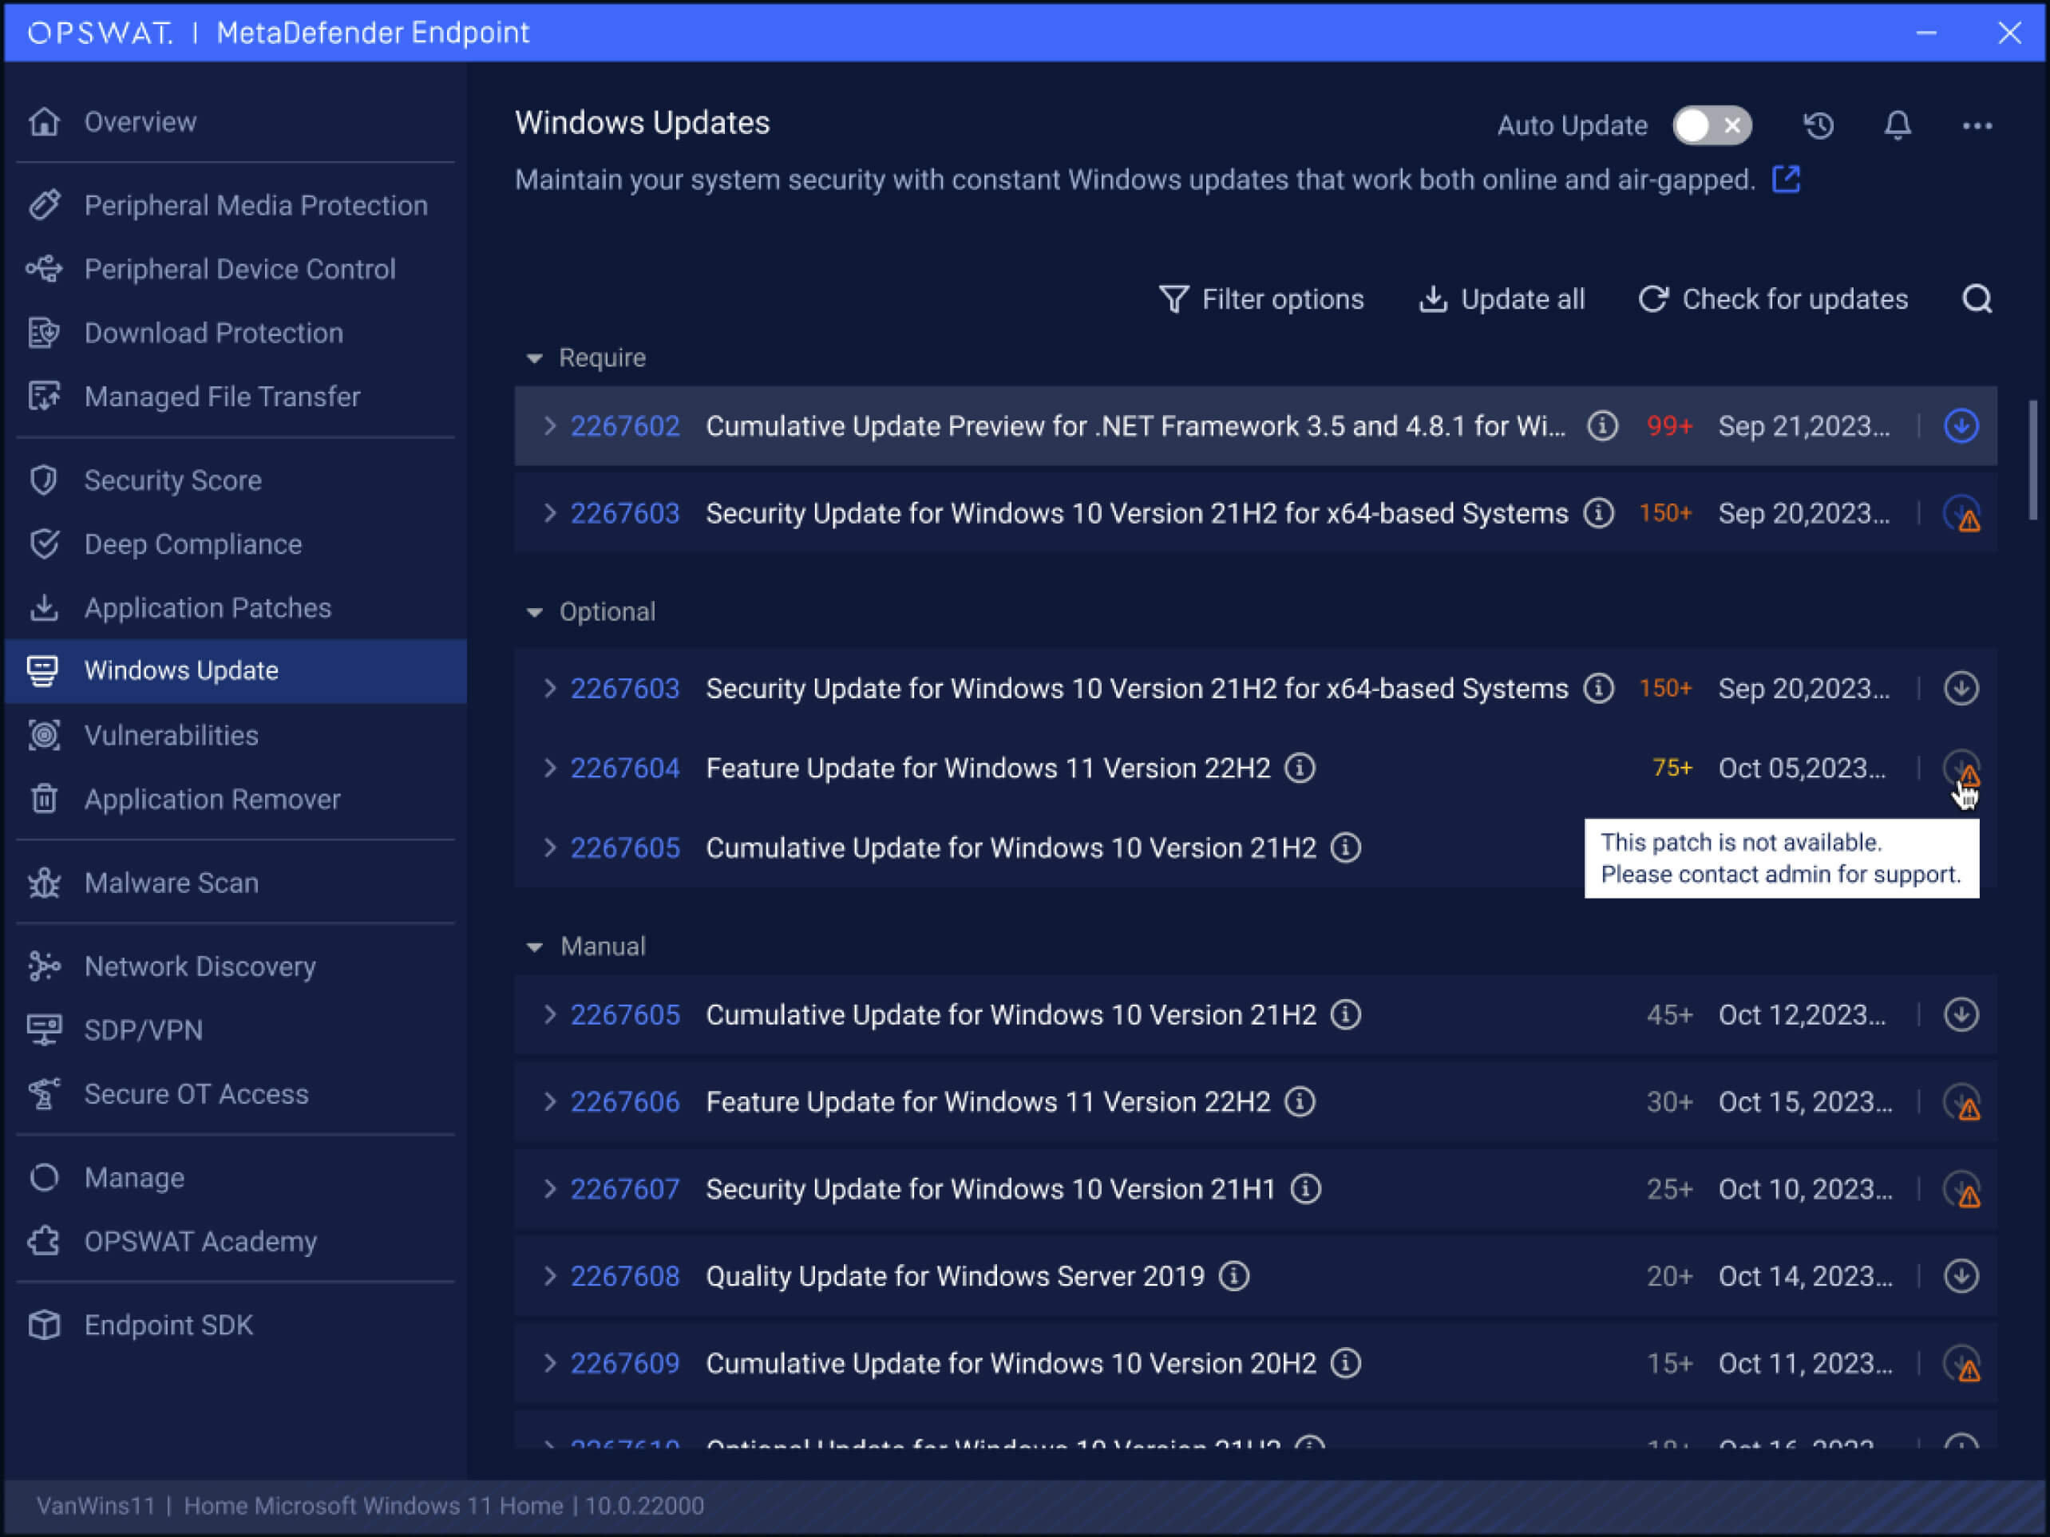The height and width of the screenshot is (1537, 2050).
Task: Click info icon beside Quality Update Server 2019
Action: [1233, 1276]
